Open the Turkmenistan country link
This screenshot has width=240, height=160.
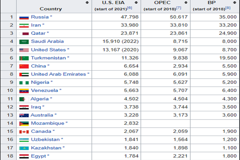pyautogui.click(x=48, y=58)
